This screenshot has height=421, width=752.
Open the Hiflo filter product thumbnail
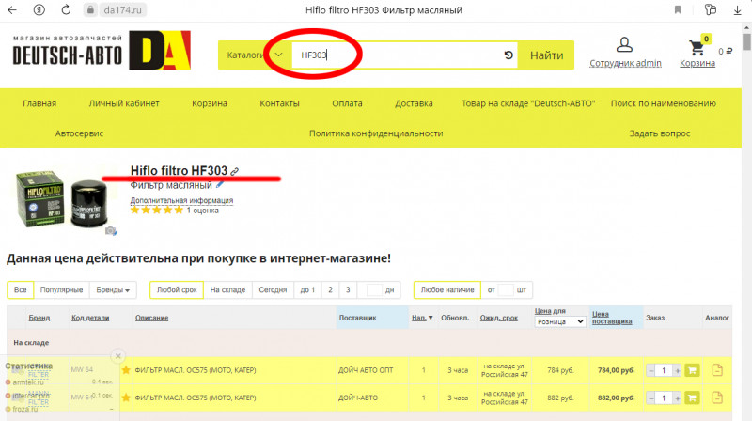(x=63, y=199)
